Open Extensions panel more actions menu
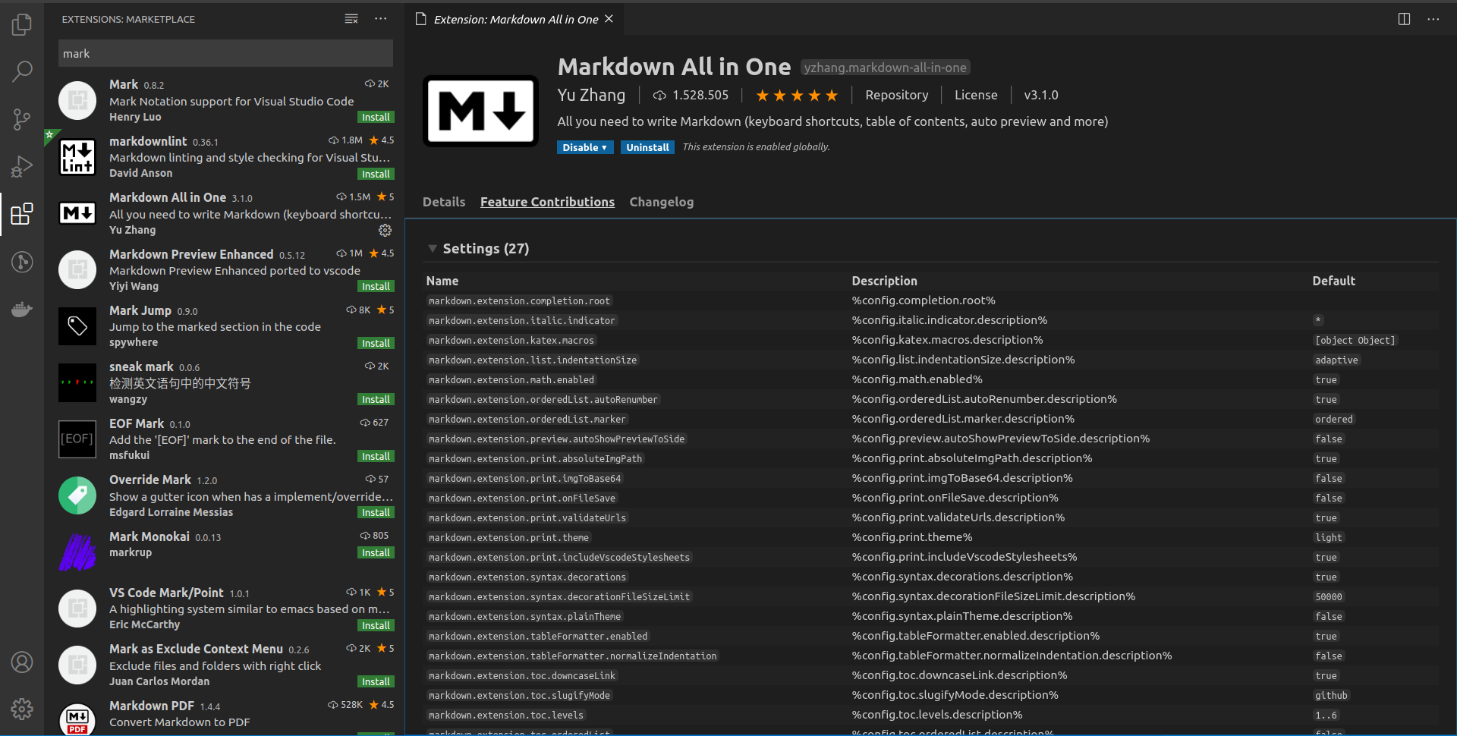This screenshot has width=1457, height=736. [381, 19]
